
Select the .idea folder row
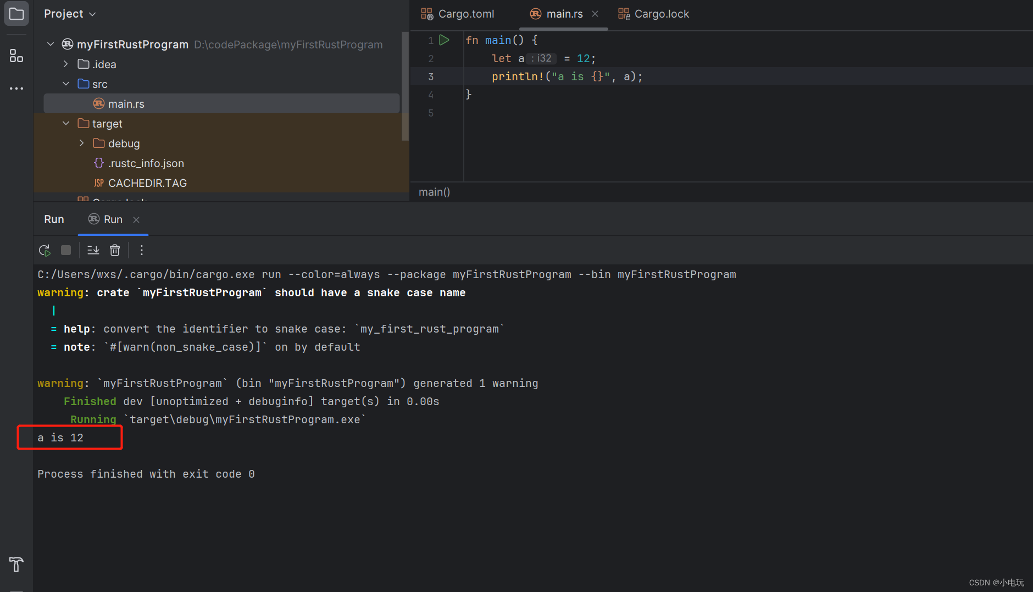tap(221, 64)
